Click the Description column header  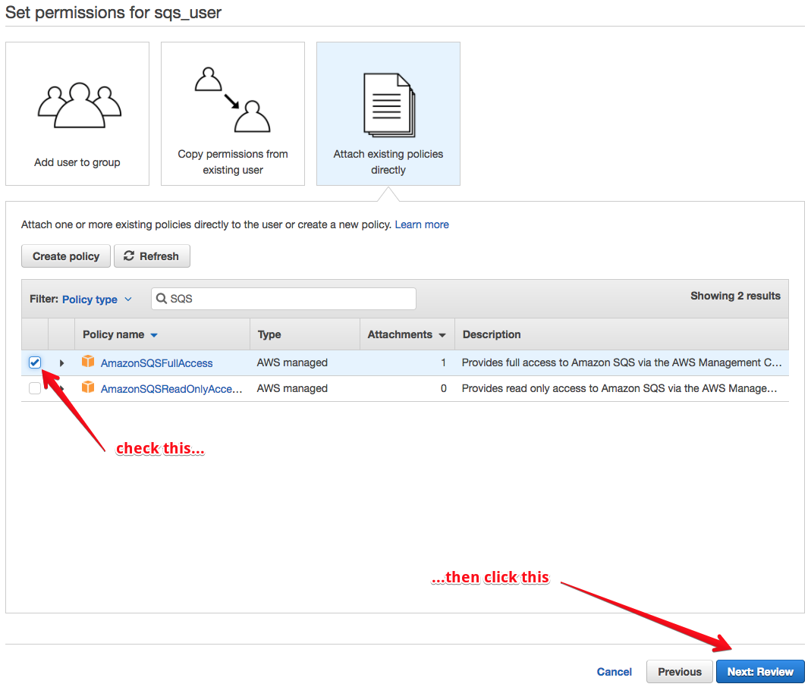click(x=492, y=334)
